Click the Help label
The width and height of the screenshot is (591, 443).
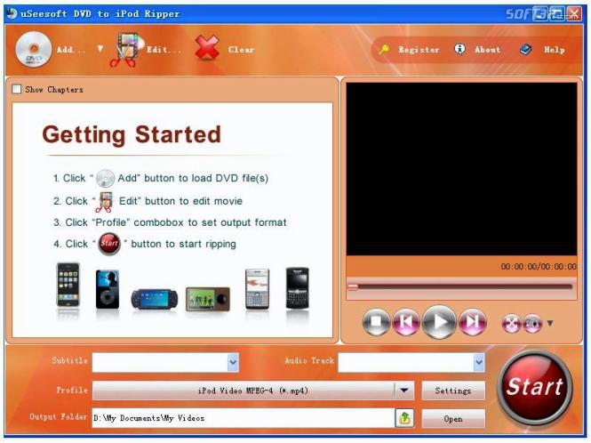point(554,50)
